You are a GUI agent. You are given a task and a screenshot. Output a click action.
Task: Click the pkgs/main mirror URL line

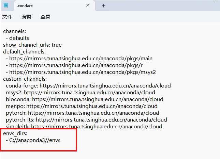(x=79, y=59)
